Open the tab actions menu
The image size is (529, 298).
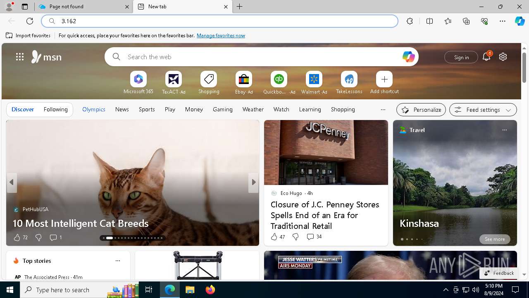pos(25,7)
